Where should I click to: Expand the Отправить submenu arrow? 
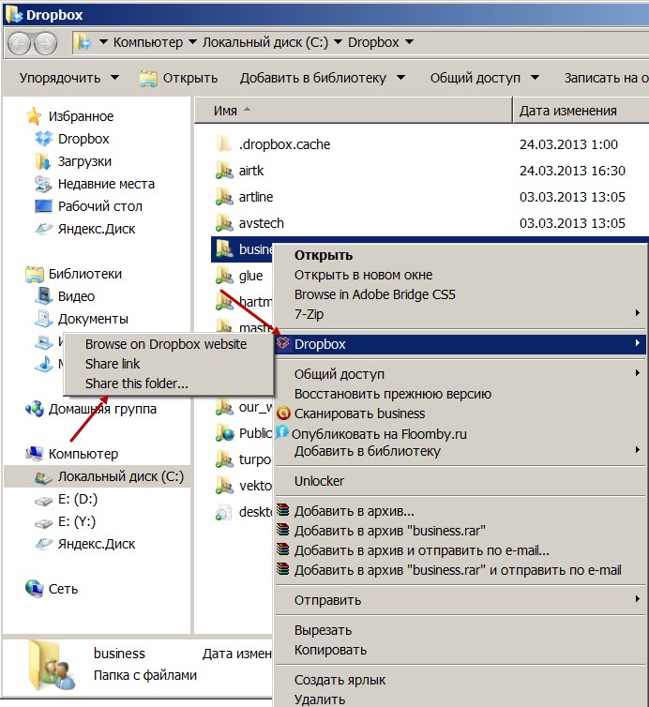pos(637,599)
